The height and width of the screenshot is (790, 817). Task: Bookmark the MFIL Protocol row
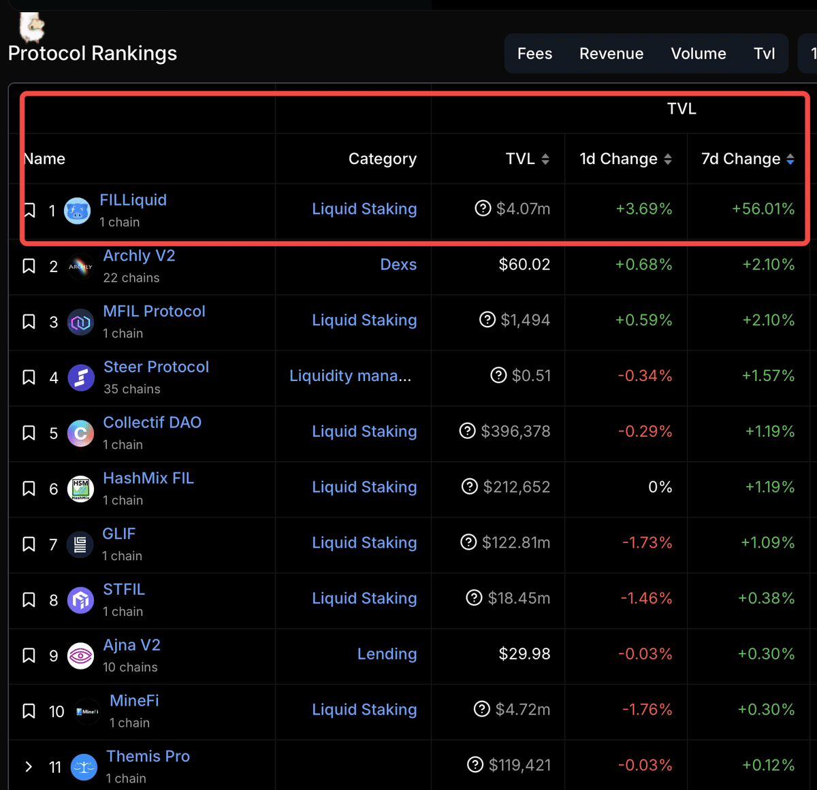point(29,322)
